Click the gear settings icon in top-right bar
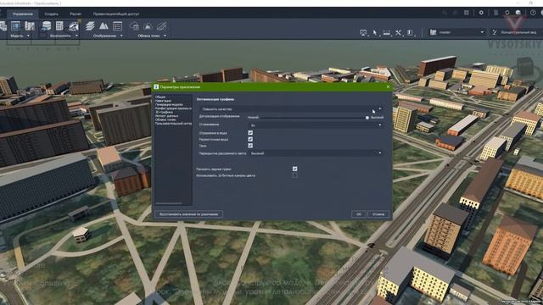 (481, 13)
